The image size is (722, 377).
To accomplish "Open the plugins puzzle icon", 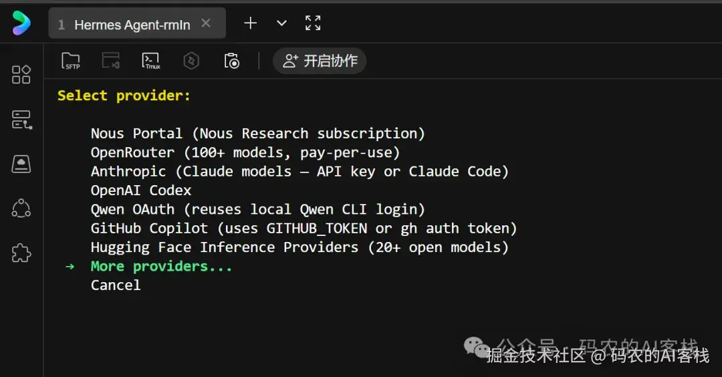I will point(21,253).
